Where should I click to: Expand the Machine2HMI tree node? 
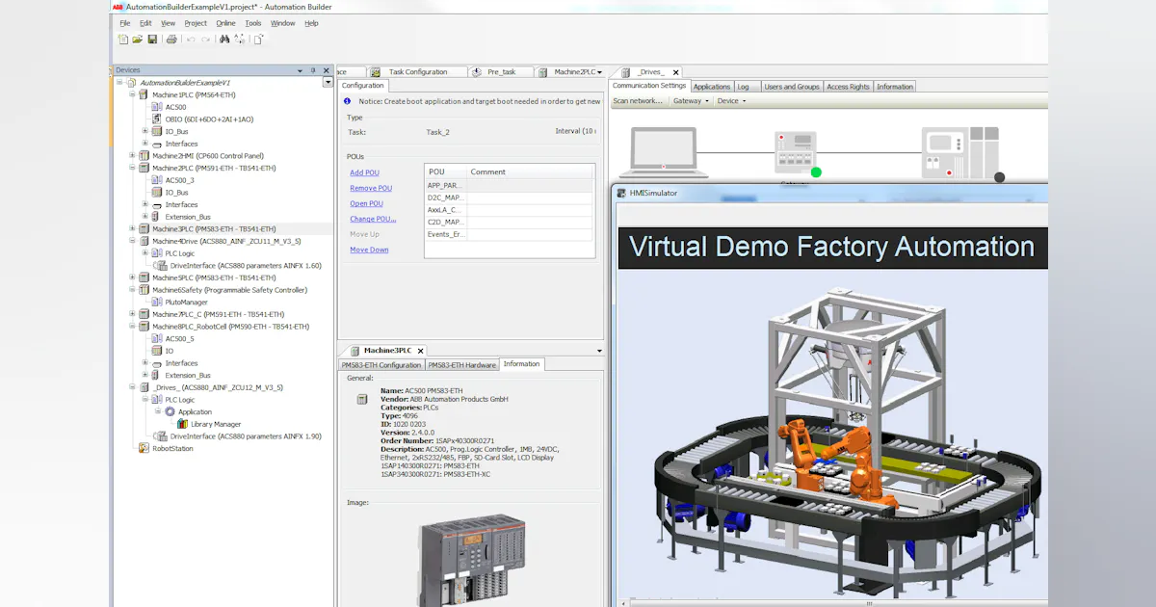132,156
